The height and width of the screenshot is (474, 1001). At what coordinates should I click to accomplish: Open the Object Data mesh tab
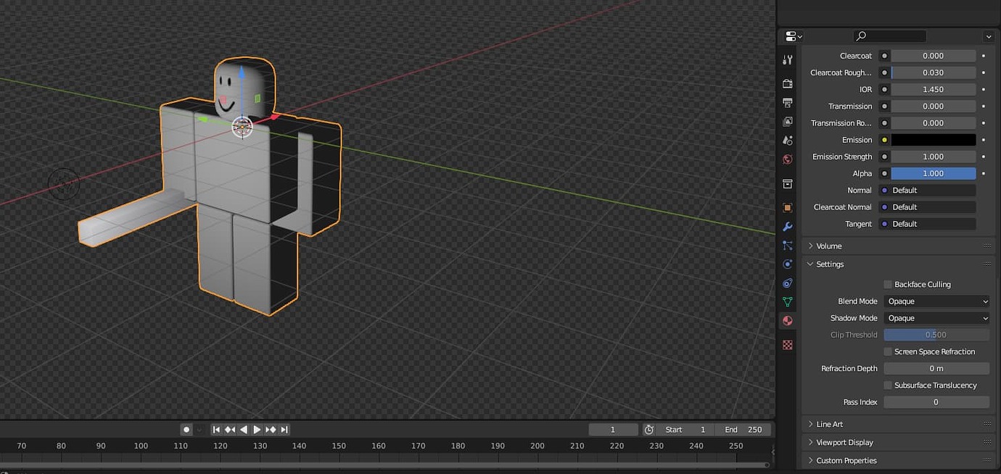(x=788, y=302)
